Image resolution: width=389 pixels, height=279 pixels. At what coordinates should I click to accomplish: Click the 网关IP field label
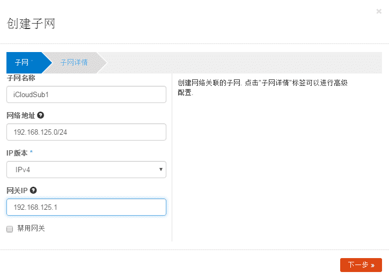(x=17, y=190)
